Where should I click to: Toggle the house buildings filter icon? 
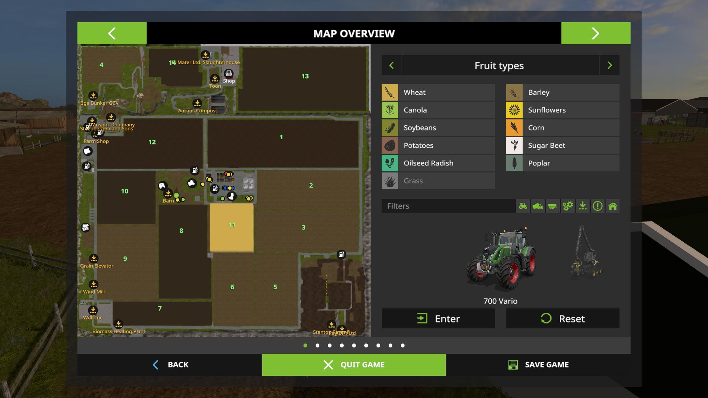[x=612, y=206]
